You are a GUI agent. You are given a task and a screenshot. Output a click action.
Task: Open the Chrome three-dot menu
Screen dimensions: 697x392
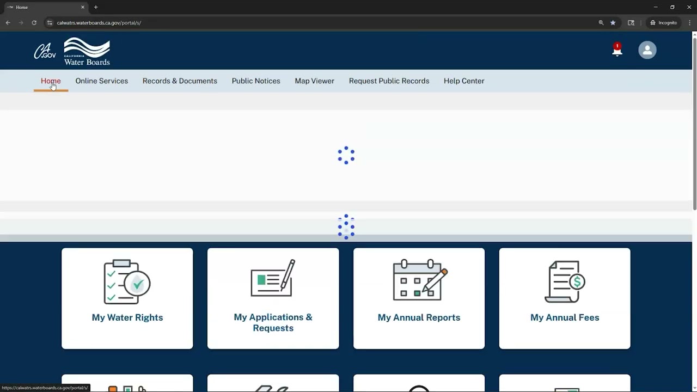pyautogui.click(x=689, y=23)
